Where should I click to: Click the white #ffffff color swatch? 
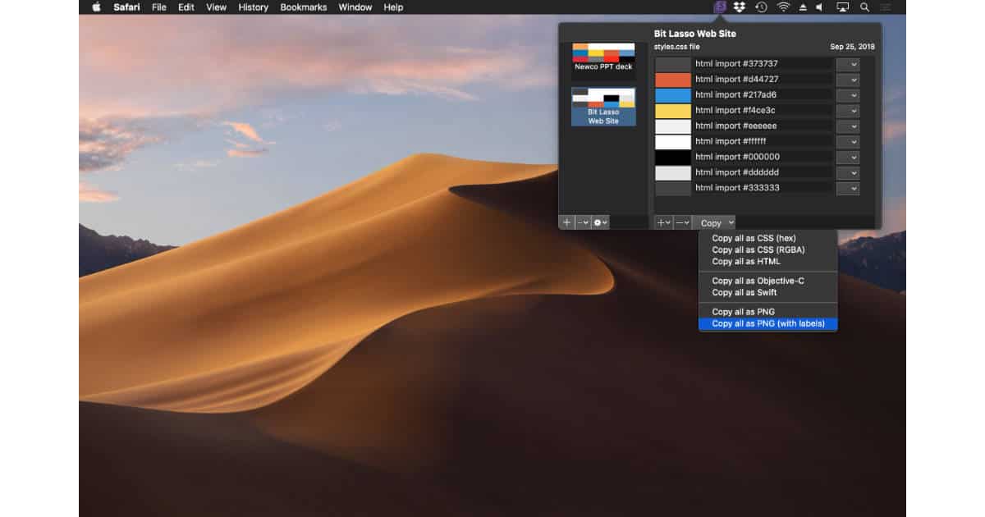673,142
